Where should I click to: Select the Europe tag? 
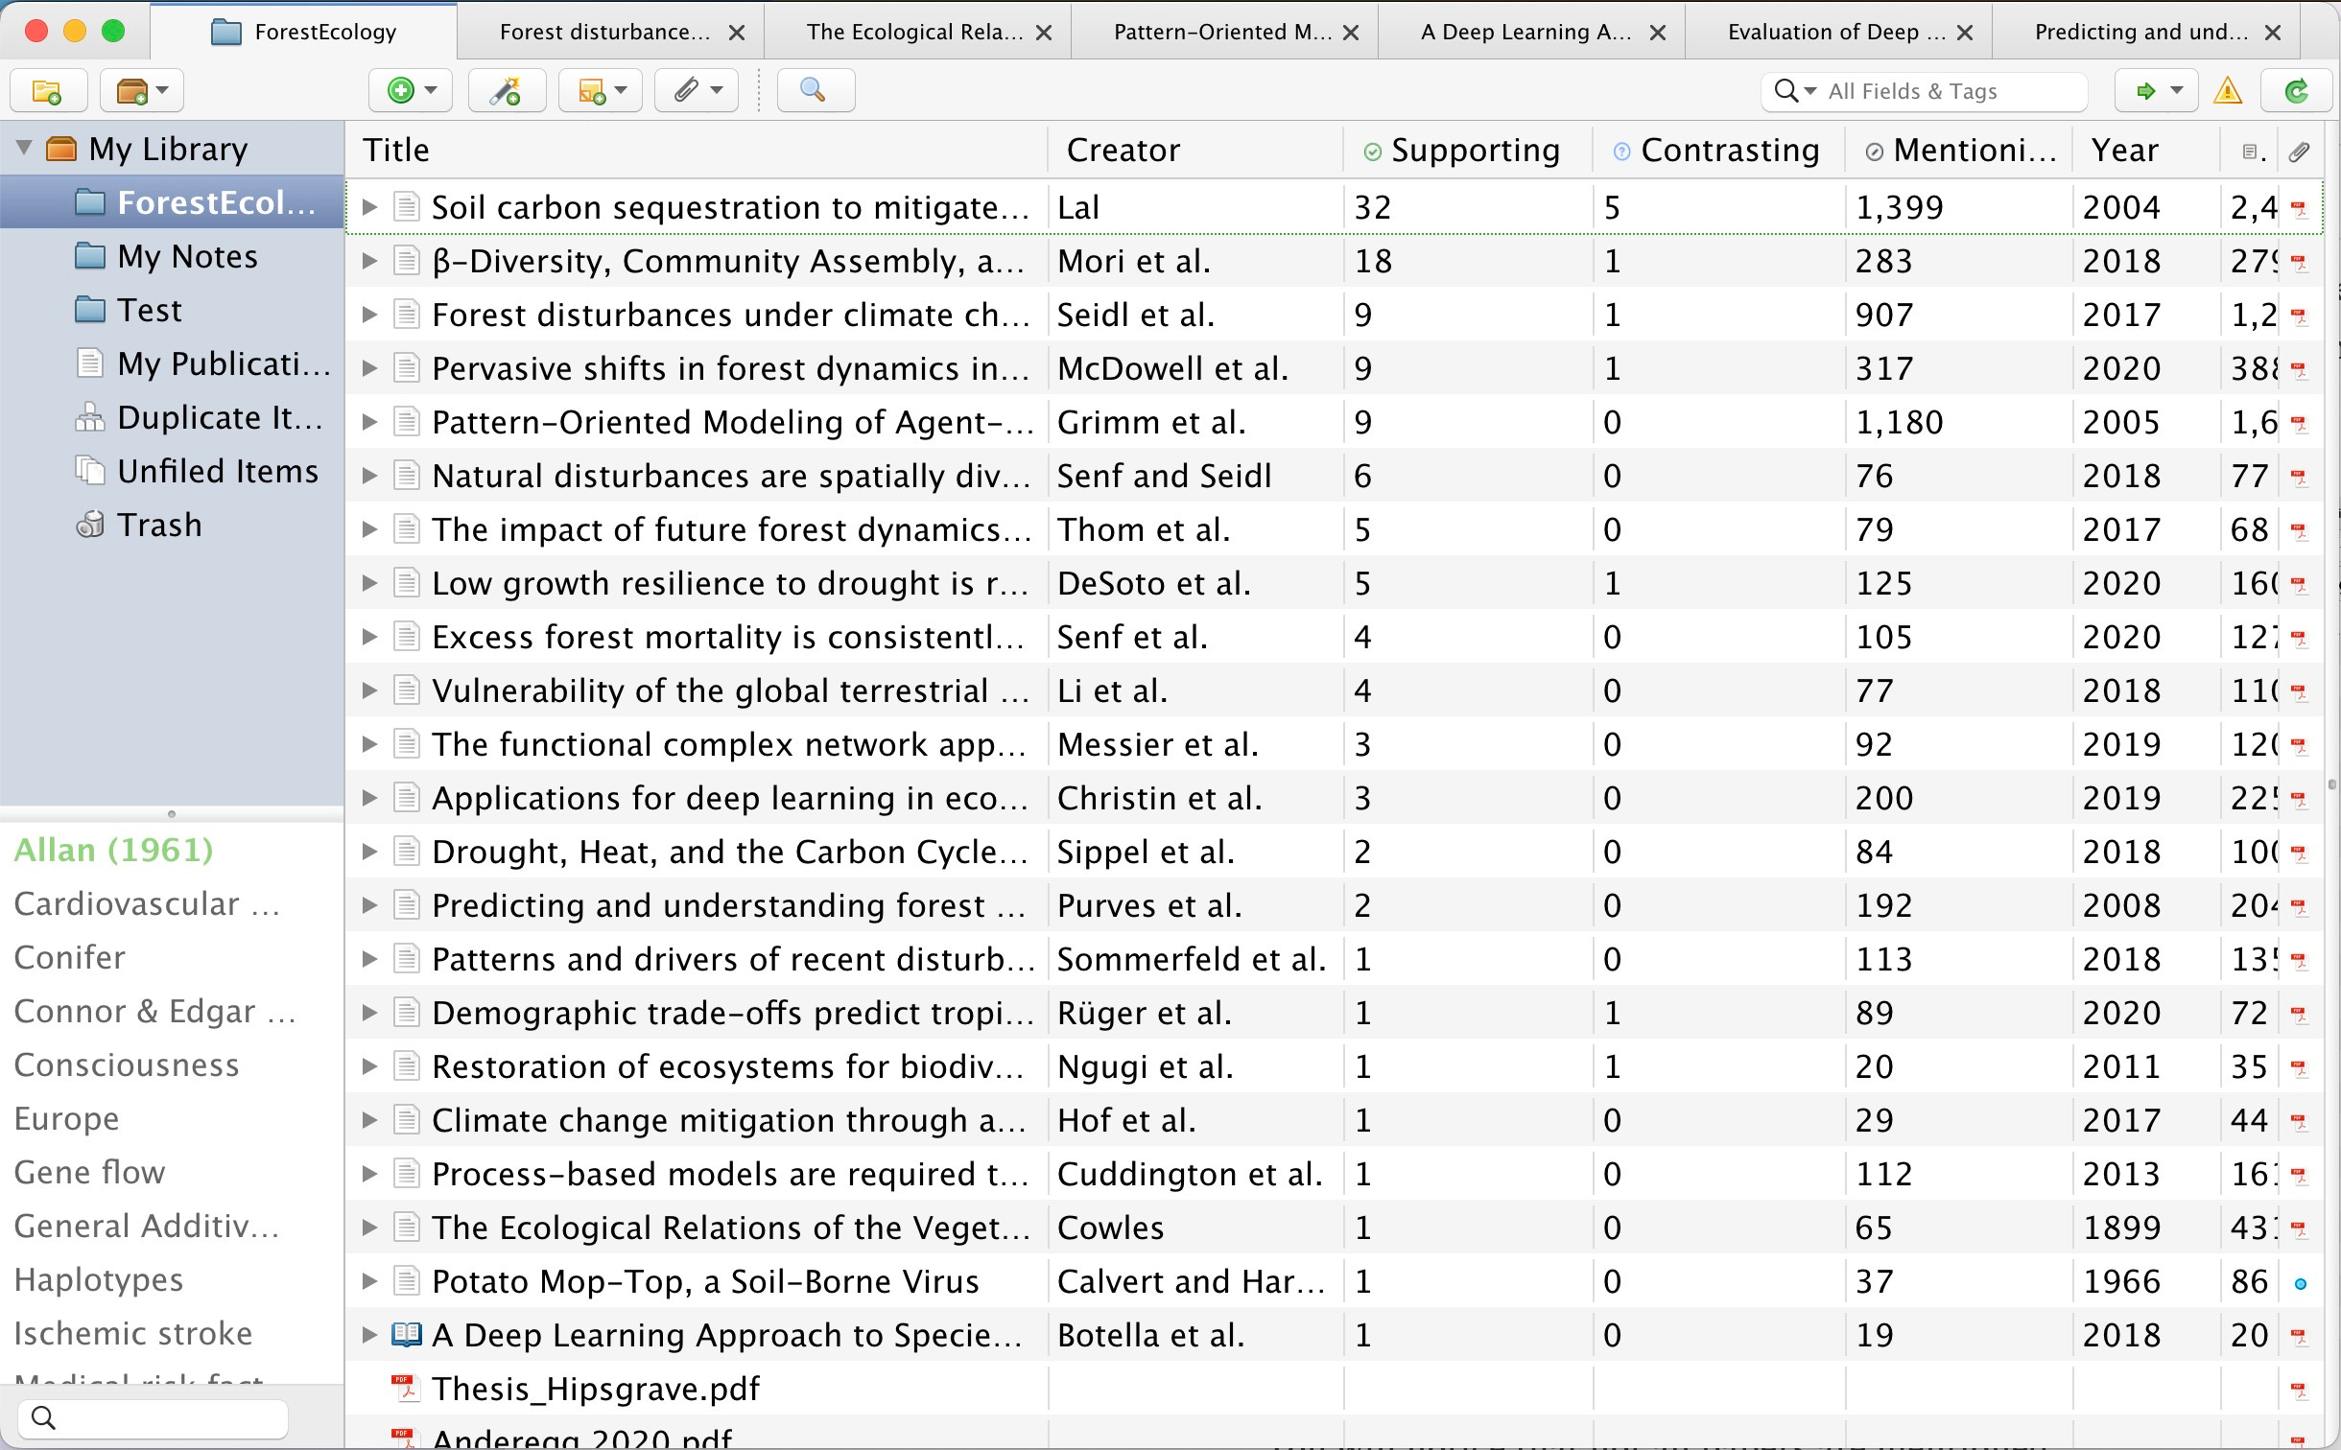tap(66, 1118)
